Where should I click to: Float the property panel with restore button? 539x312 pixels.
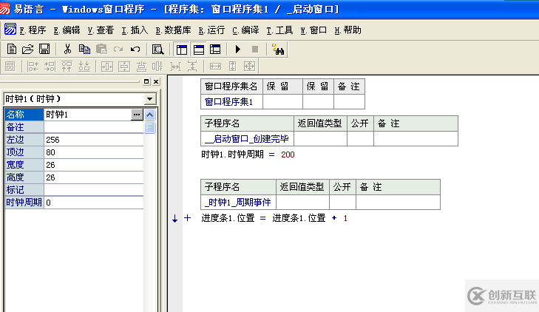point(146,81)
